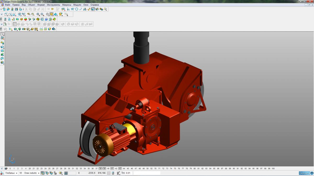The image size is (314, 176).
Task: Click the Y coordinate field showing 816,166
Action: click(x=102, y=173)
